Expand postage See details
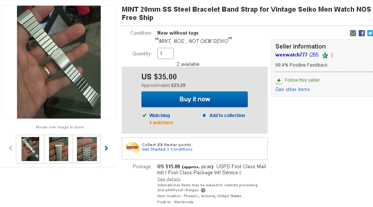This screenshot has width=373, height=207. (169, 179)
